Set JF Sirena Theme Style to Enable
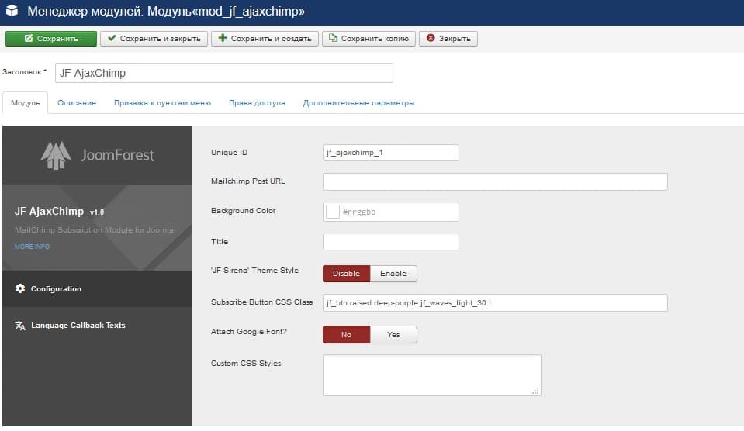This screenshot has width=744, height=431. tap(393, 274)
